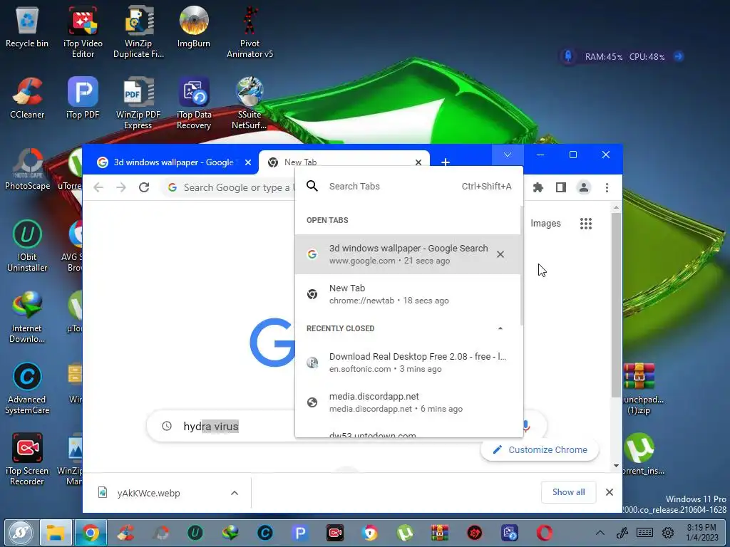Image resolution: width=730 pixels, height=547 pixels.
Task: Open iTop Data Recovery desktop icon
Action: (194, 103)
